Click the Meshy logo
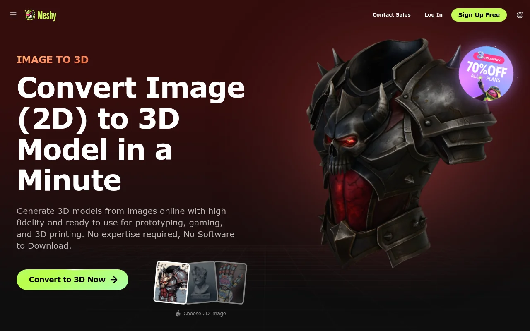530x331 pixels. pyautogui.click(x=40, y=15)
